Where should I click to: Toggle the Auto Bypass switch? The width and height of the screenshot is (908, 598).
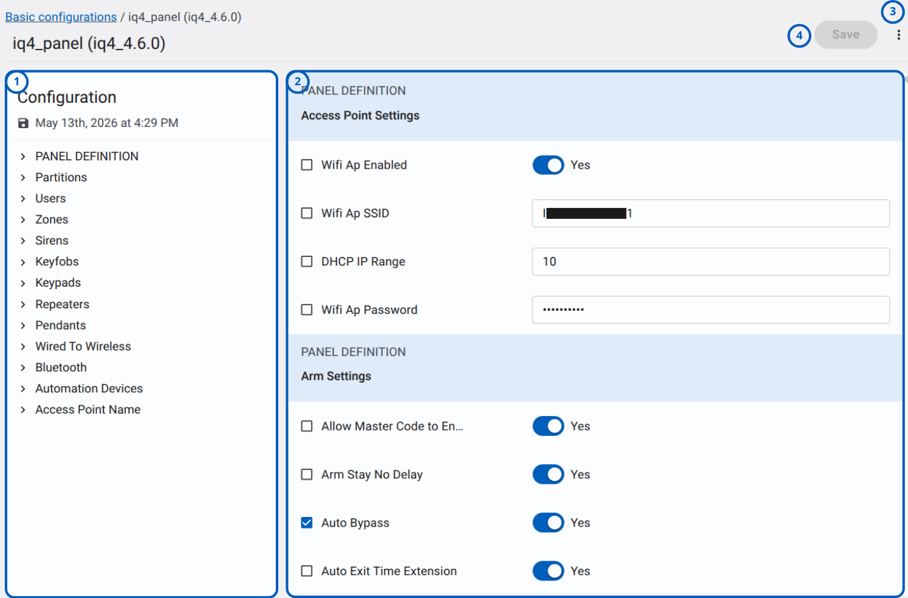tap(548, 523)
